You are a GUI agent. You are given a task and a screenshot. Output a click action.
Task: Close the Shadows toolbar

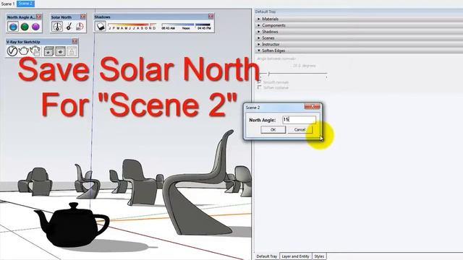[211, 16]
